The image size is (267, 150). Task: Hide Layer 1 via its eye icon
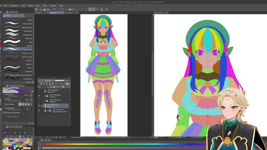click(x=39, y=106)
